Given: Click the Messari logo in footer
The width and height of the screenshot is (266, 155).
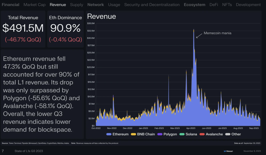Looking at the screenshot, I should pyautogui.click(x=228, y=151).
